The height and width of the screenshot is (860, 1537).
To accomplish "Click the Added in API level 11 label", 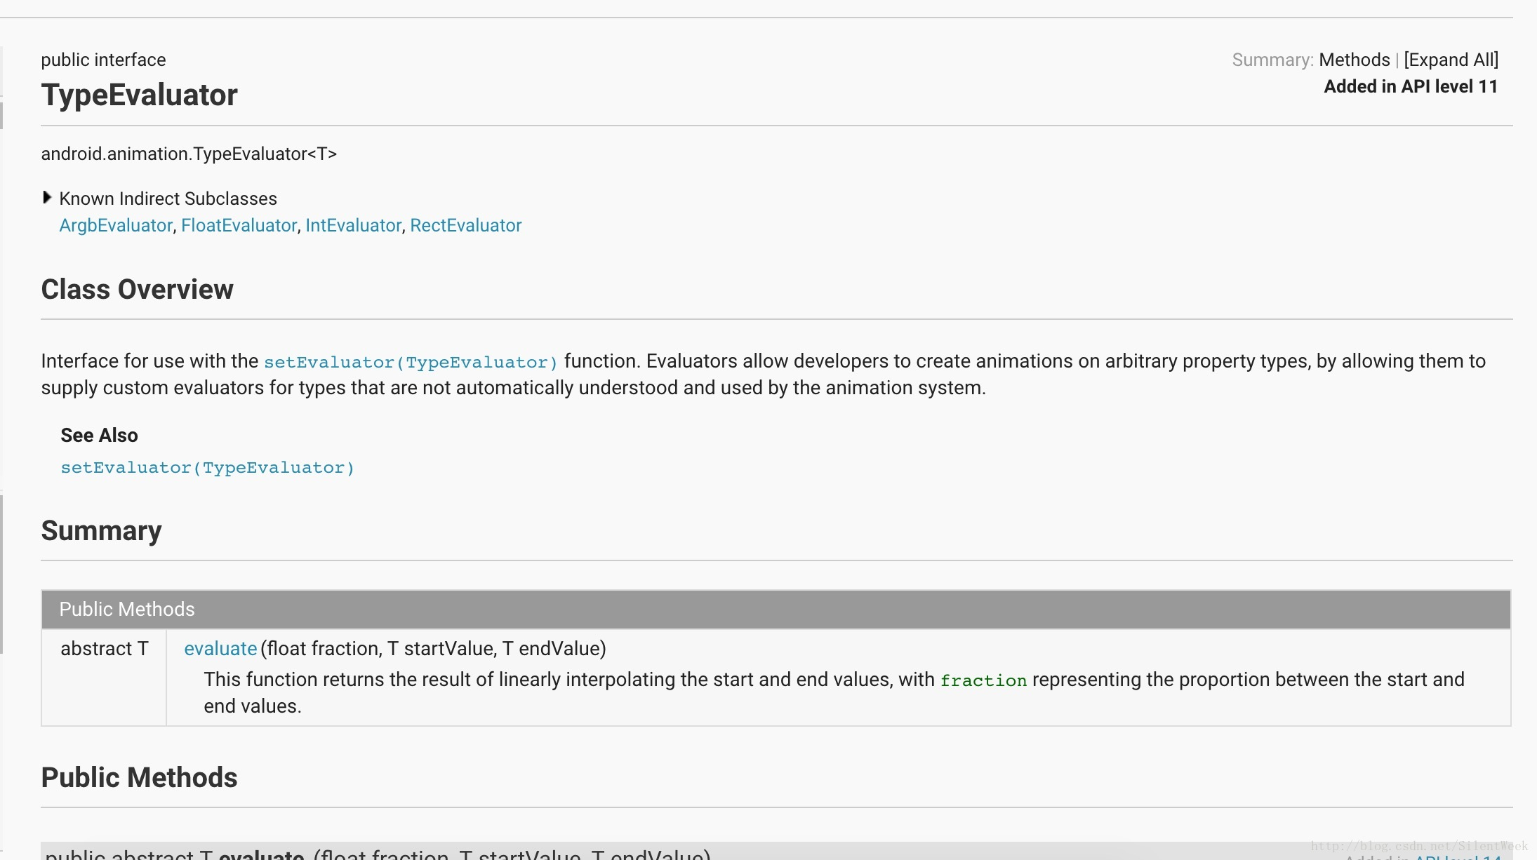I will coord(1411,86).
